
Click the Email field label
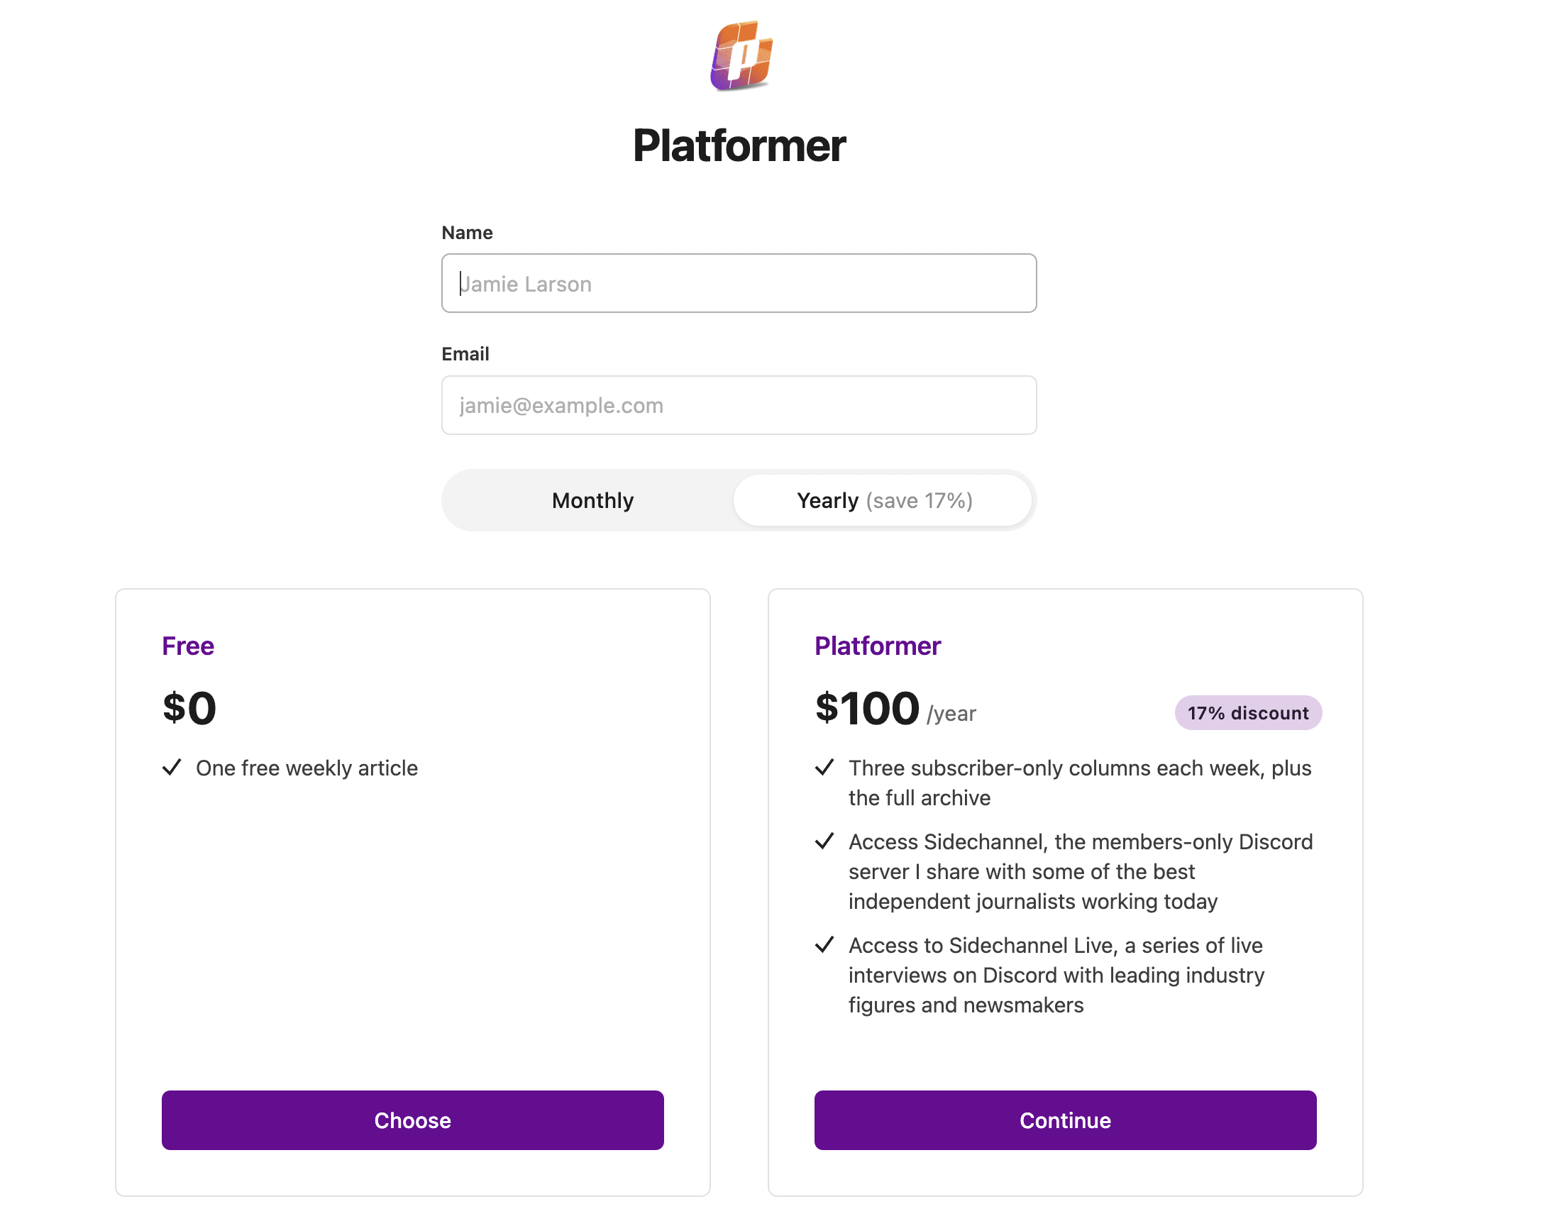tap(465, 354)
